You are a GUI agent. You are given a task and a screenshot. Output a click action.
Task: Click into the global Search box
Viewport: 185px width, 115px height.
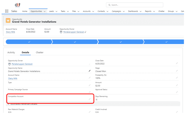(135, 5)
